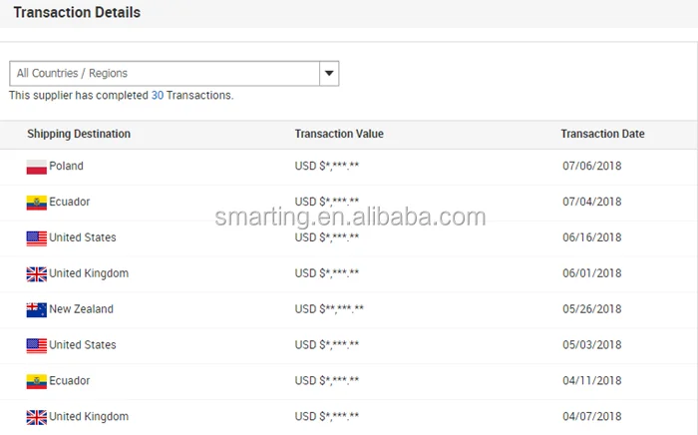Click the United Kingdom flag dated 04/07/2018
This screenshot has height=435, width=698.
pyautogui.click(x=37, y=417)
